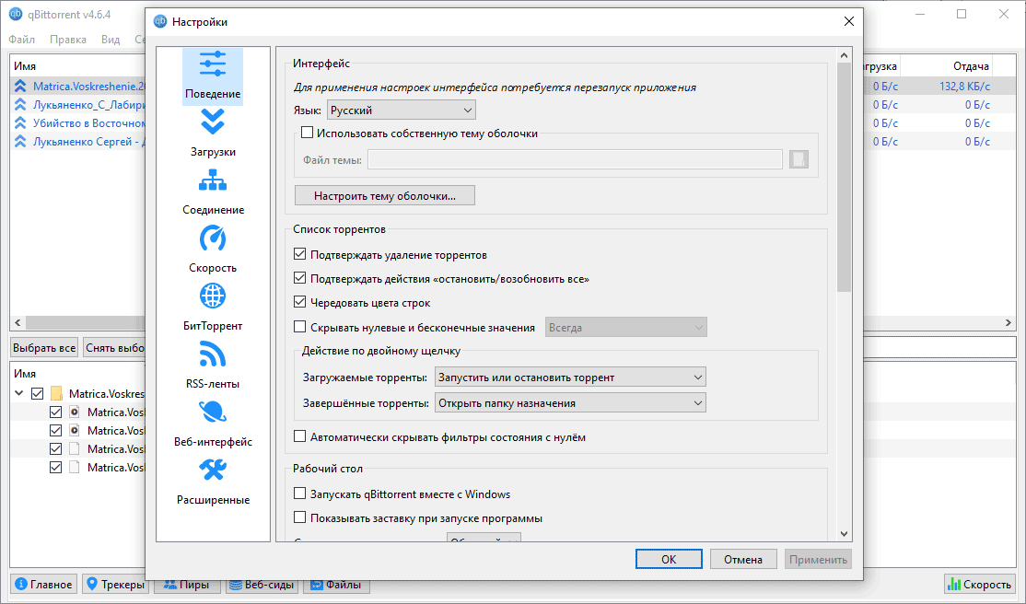Confirm settings with OK
This screenshot has height=604, width=1026.
click(x=669, y=559)
